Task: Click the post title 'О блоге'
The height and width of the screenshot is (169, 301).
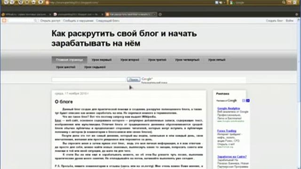Action: (64, 102)
